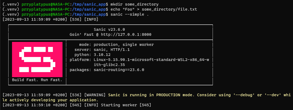Click 'server: sanic, HTTP/1.1' line
This screenshot has width=293, height=110.
coord(102,50)
